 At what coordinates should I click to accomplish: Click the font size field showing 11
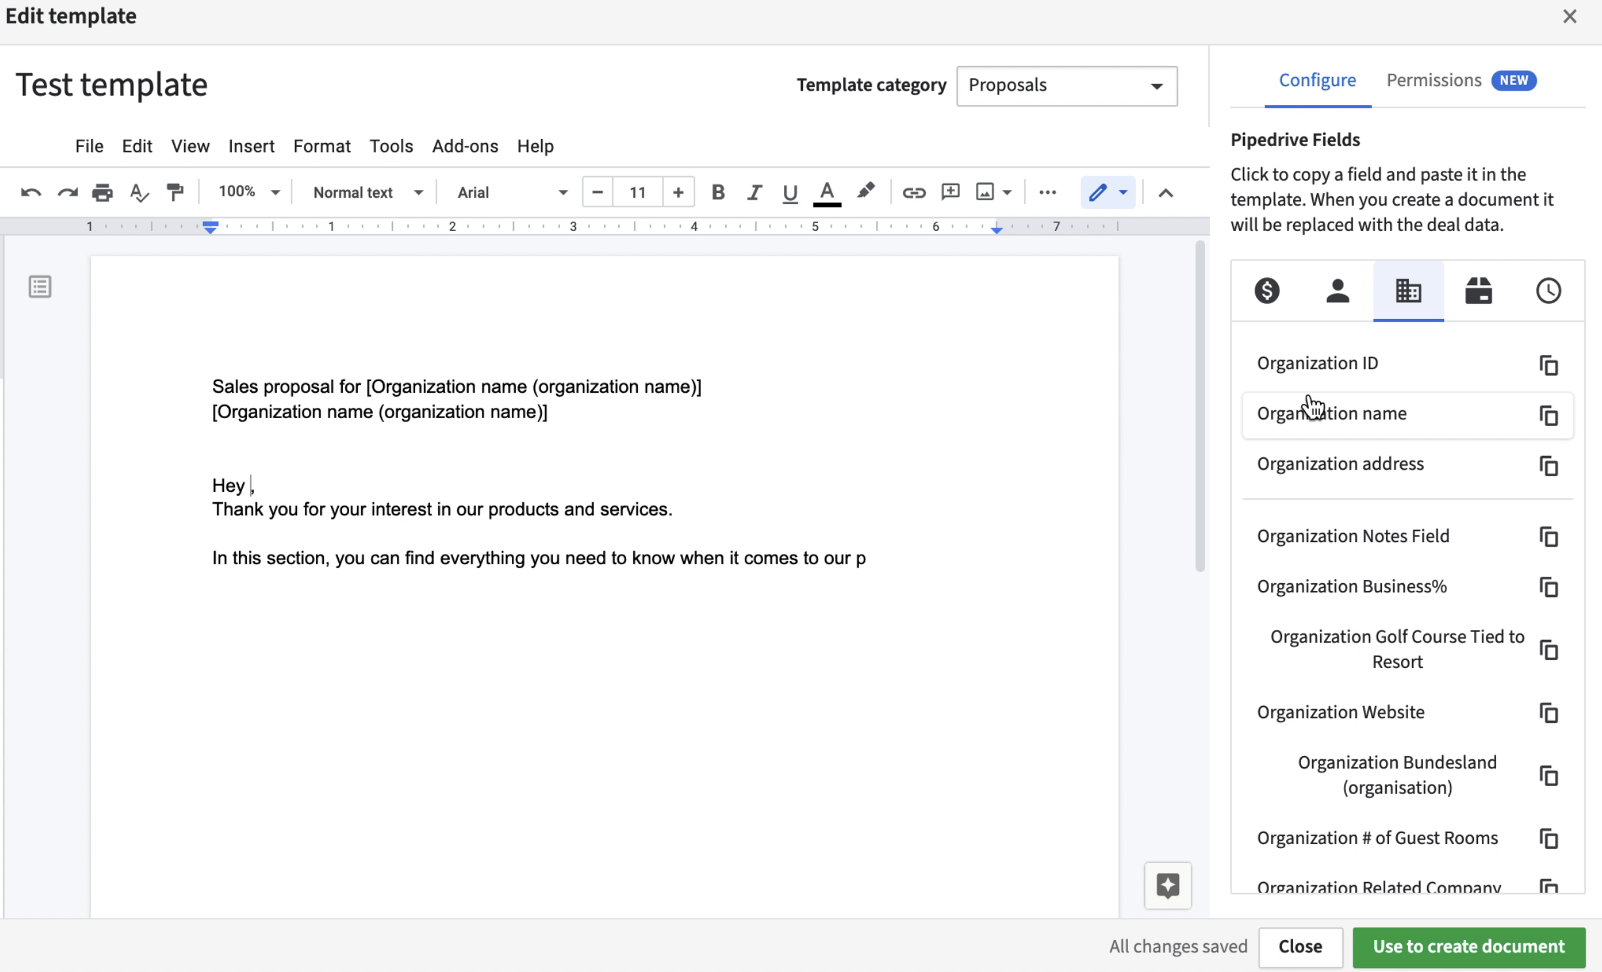point(638,192)
